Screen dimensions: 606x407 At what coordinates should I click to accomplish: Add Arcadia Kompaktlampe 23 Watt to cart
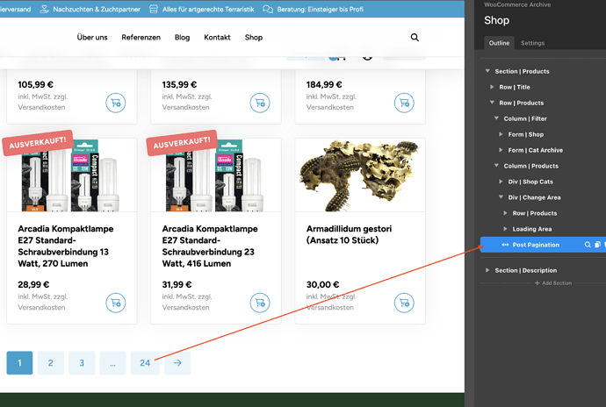[260, 303]
